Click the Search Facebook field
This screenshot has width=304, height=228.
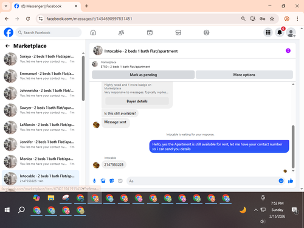pyautogui.click(x=49, y=32)
